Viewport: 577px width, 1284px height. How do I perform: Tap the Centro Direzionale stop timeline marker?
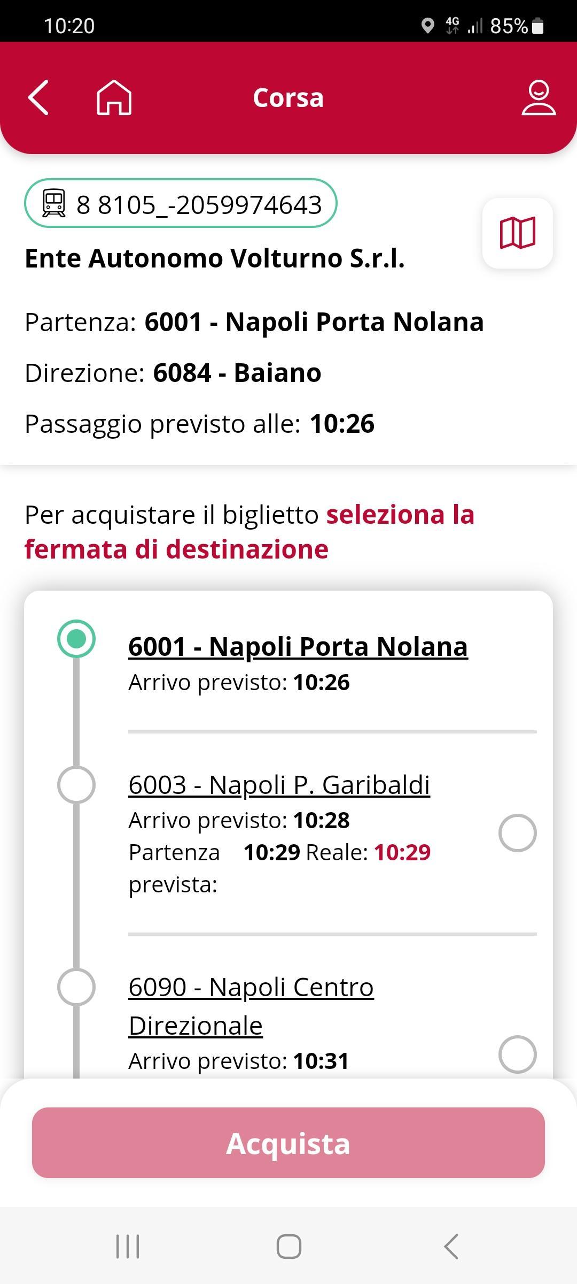(x=76, y=987)
